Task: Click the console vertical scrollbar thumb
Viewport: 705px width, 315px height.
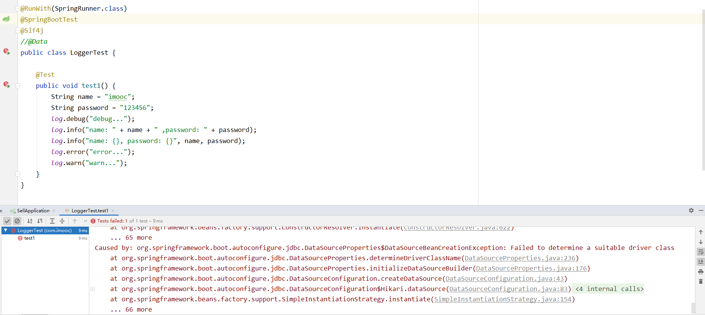Action: click(x=693, y=308)
